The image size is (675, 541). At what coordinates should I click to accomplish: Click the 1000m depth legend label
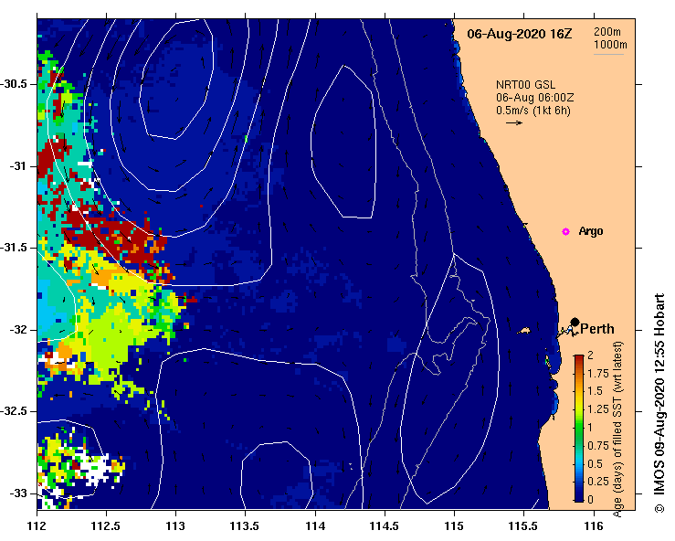pos(610,45)
